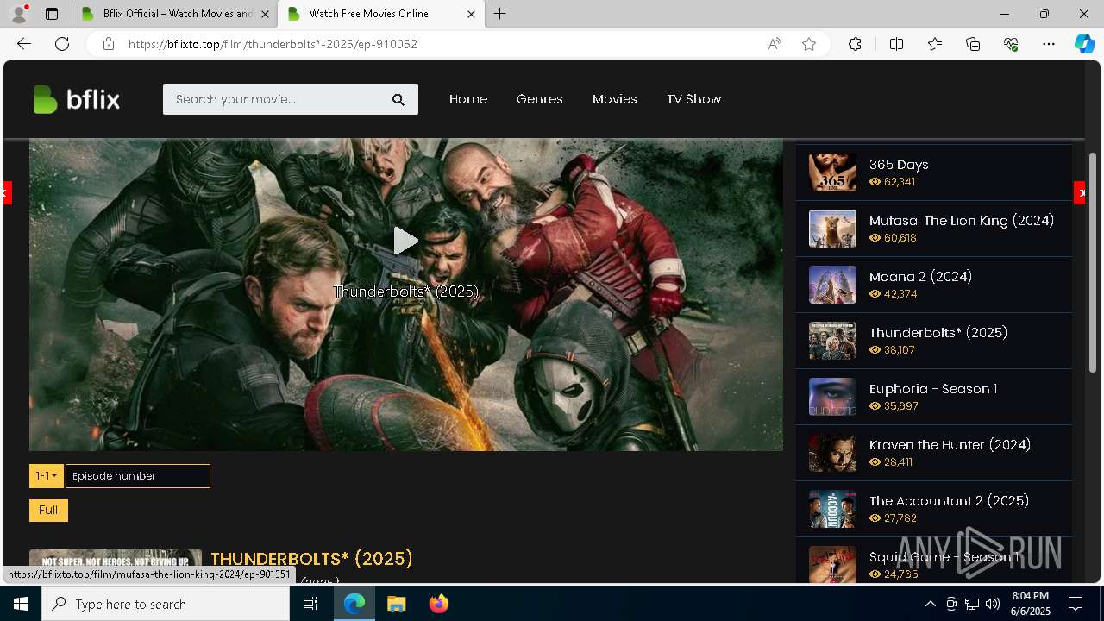Open File Explorer from taskbar

(x=396, y=604)
